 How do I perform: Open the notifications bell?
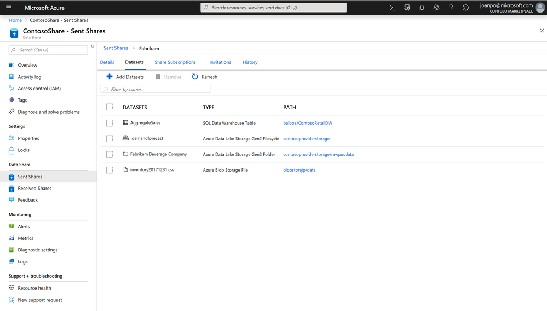422,8
